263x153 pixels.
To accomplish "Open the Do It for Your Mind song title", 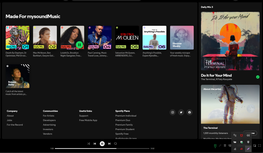I will 216,75.
